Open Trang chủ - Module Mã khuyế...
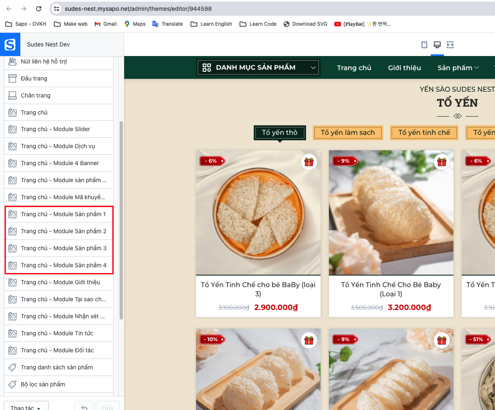This screenshot has height=410, width=495. tap(59, 198)
